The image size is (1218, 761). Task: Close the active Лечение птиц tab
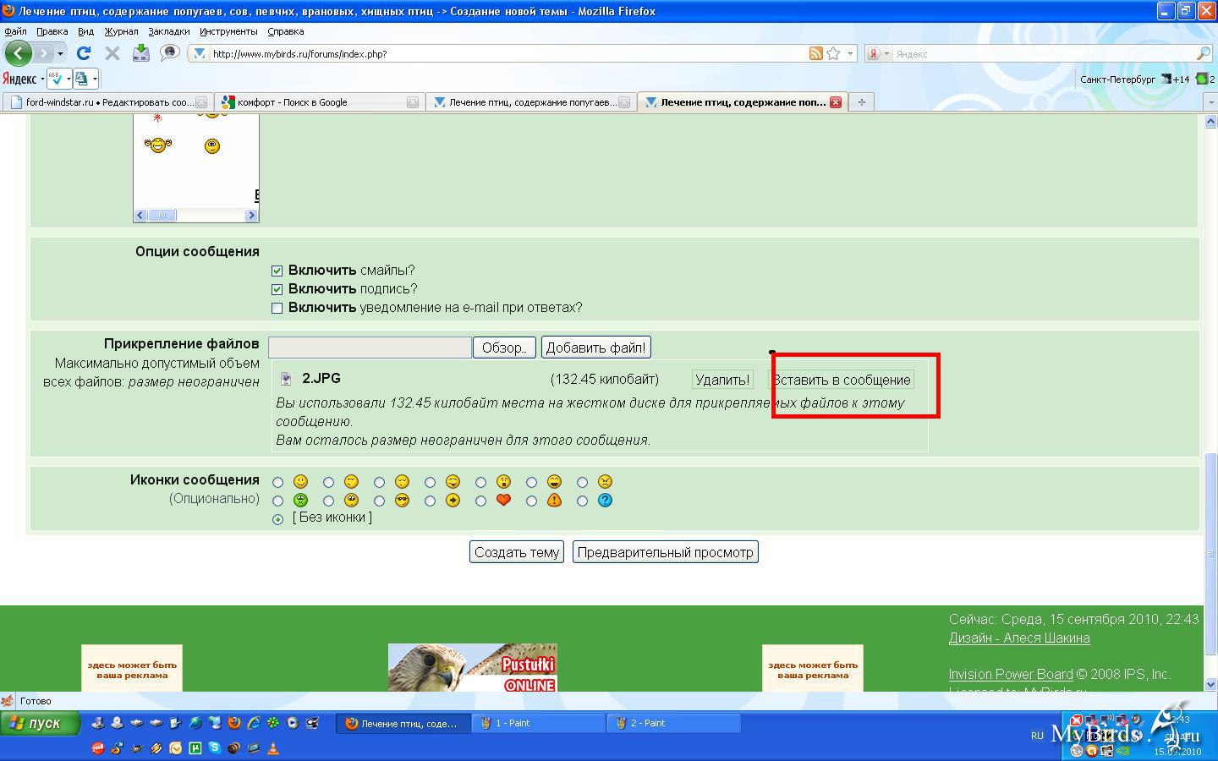[x=836, y=102]
